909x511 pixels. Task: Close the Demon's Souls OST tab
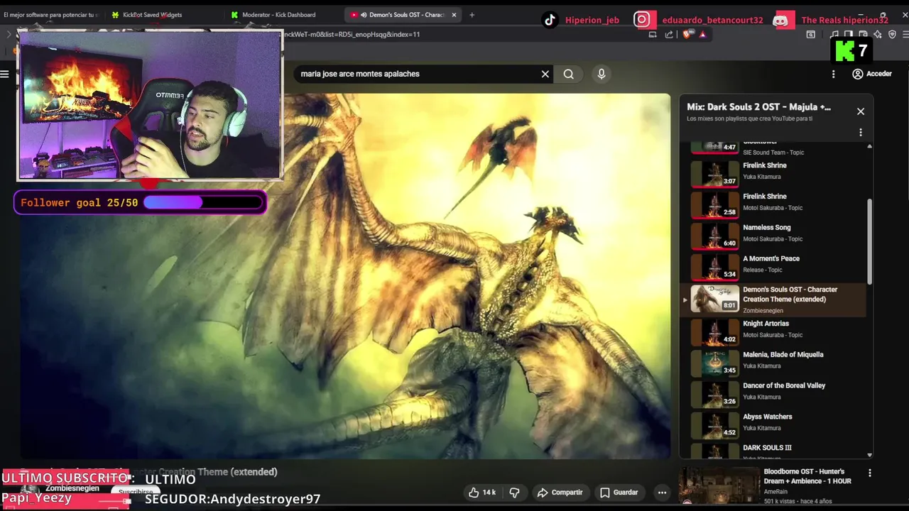point(454,14)
